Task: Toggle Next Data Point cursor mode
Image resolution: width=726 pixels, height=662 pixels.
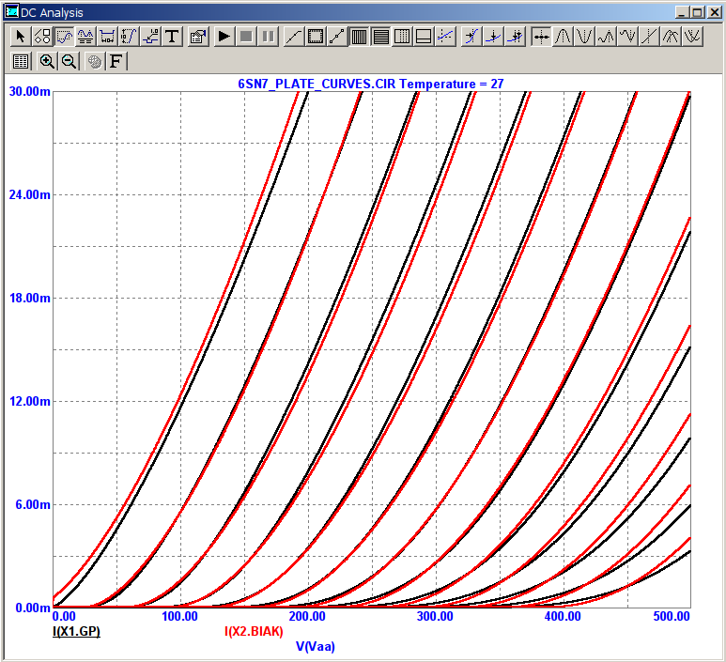Action: [541, 36]
